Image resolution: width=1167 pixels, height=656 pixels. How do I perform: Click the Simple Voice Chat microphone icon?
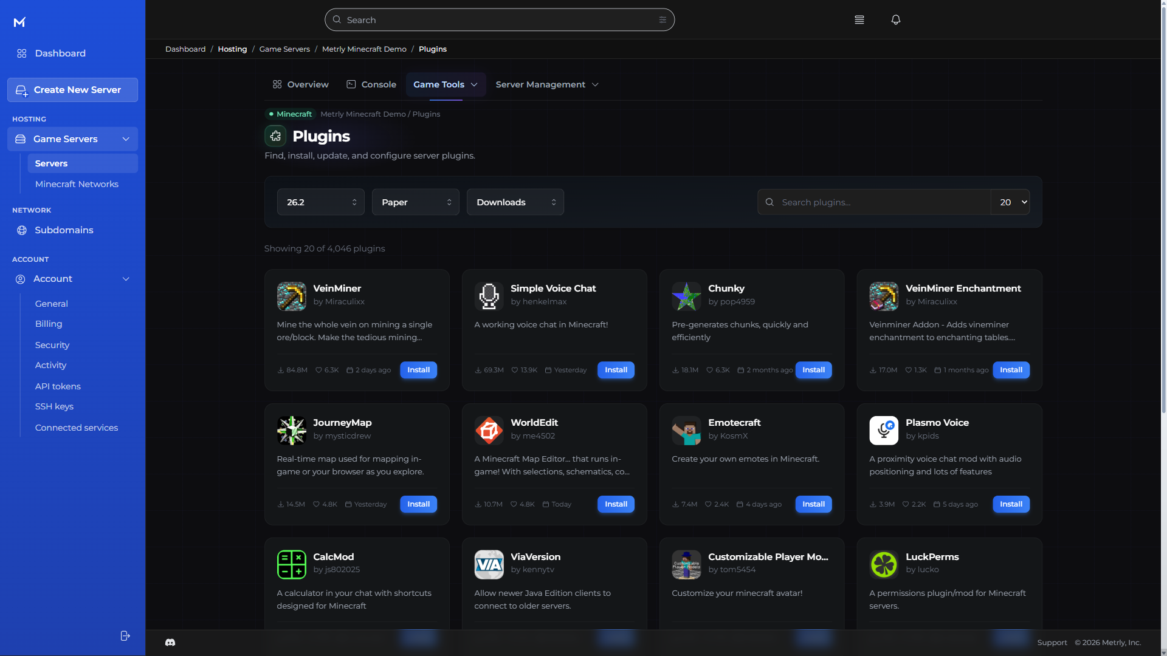pos(489,296)
